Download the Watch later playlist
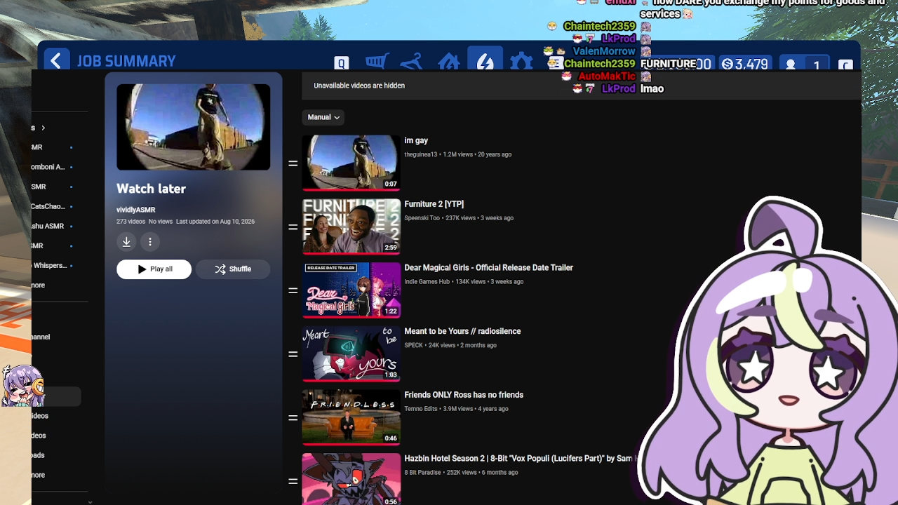The height and width of the screenshot is (505, 898). (x=126, y=242)
